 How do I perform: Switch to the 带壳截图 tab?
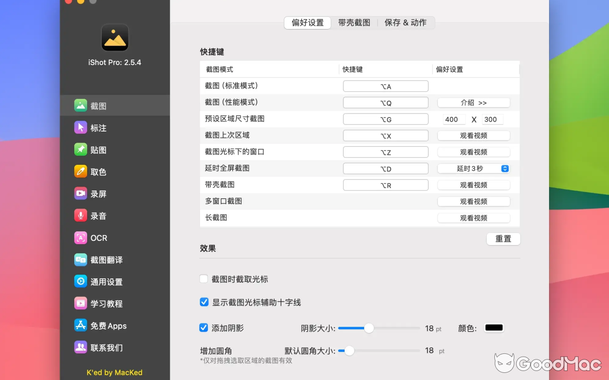[354, 22]
